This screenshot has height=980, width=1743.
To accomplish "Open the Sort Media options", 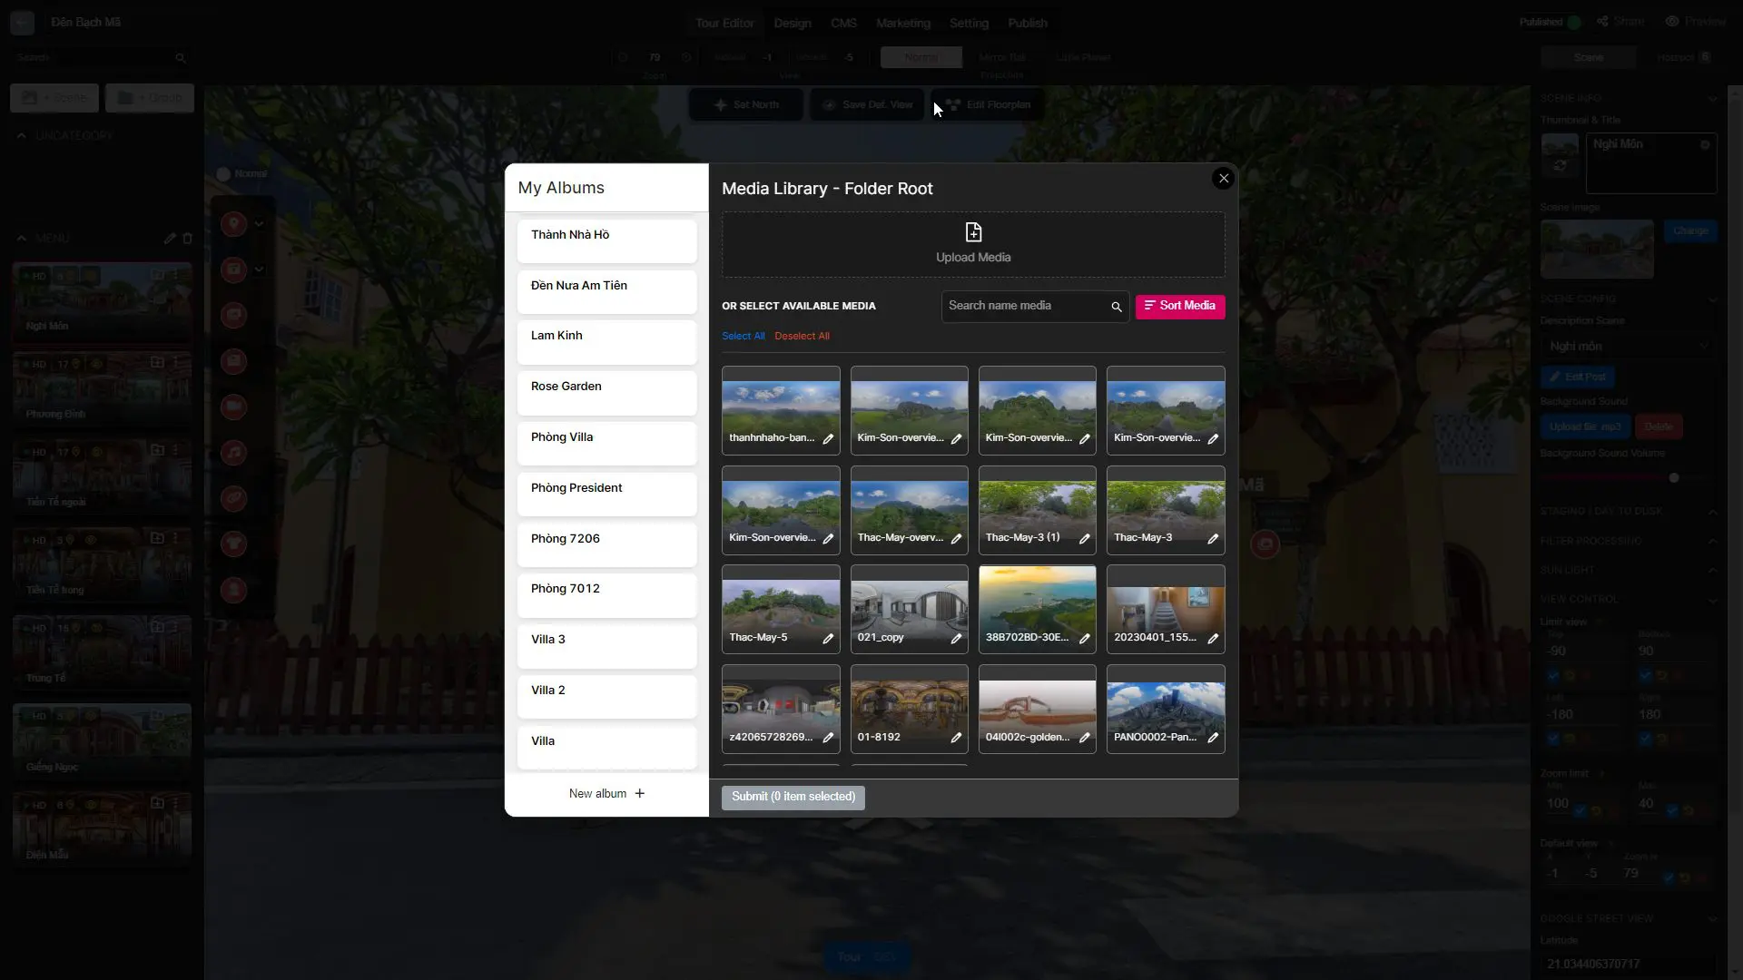I will (x=1179, y=306).
